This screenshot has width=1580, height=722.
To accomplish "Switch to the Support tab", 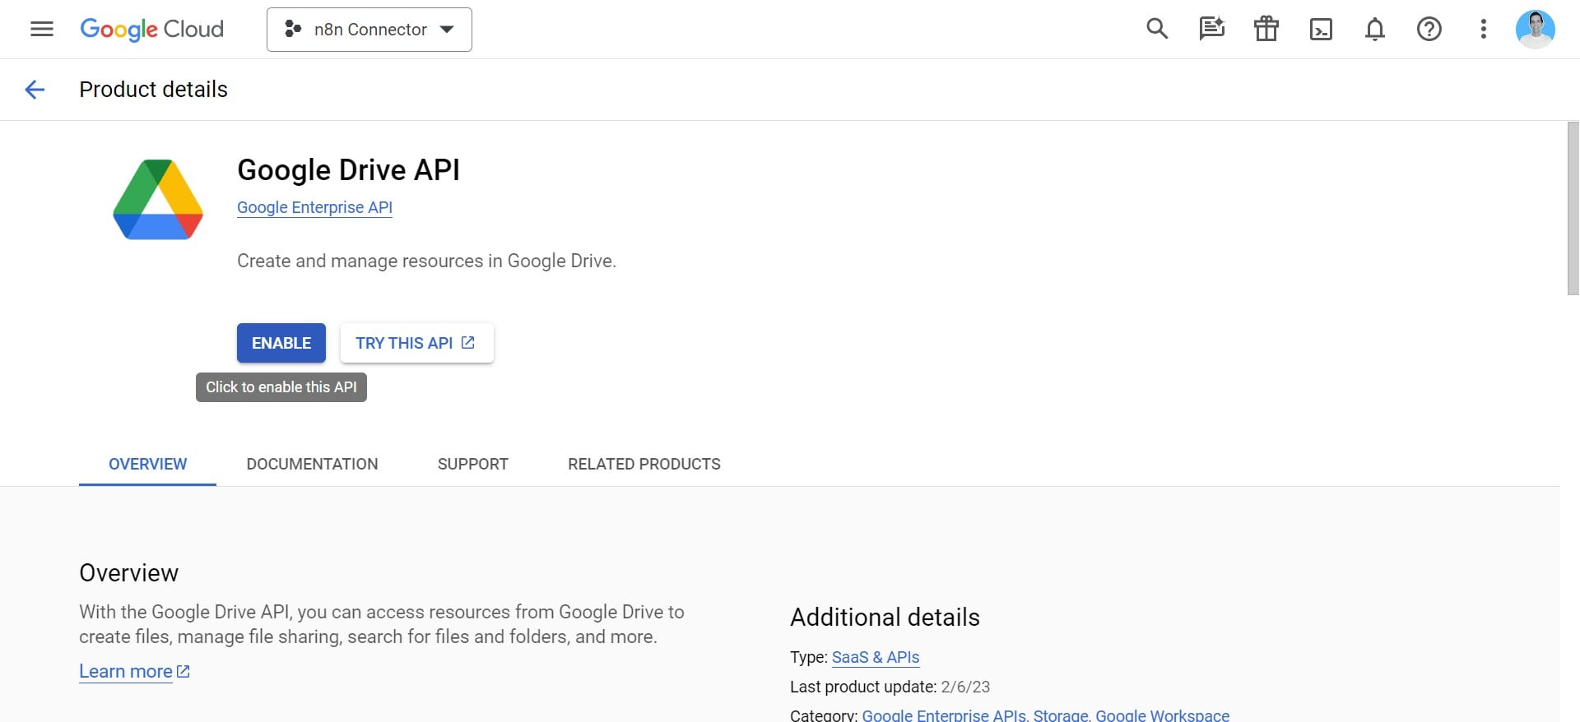I will point(473,464).
